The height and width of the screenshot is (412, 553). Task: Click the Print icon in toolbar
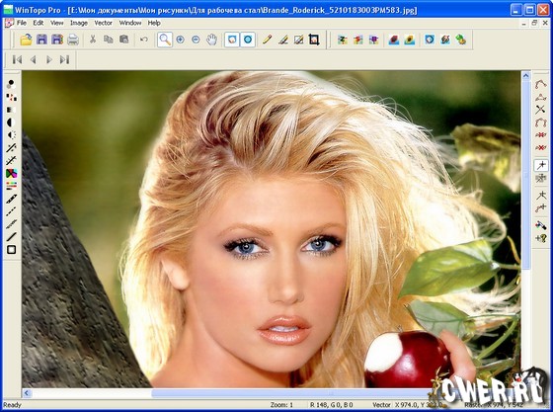click(73, 40)
